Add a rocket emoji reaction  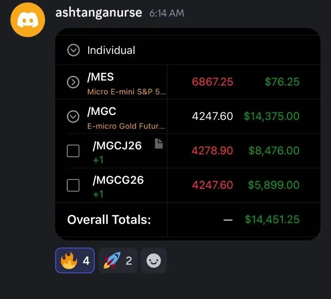tap(118, 260)
